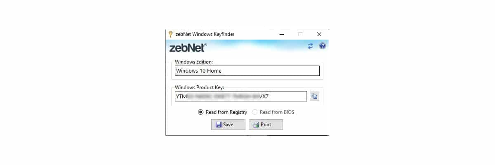Viewport: 495px width, 165px height.
Task: Select the Read from Registry radio button
Action: coord(201,112)
